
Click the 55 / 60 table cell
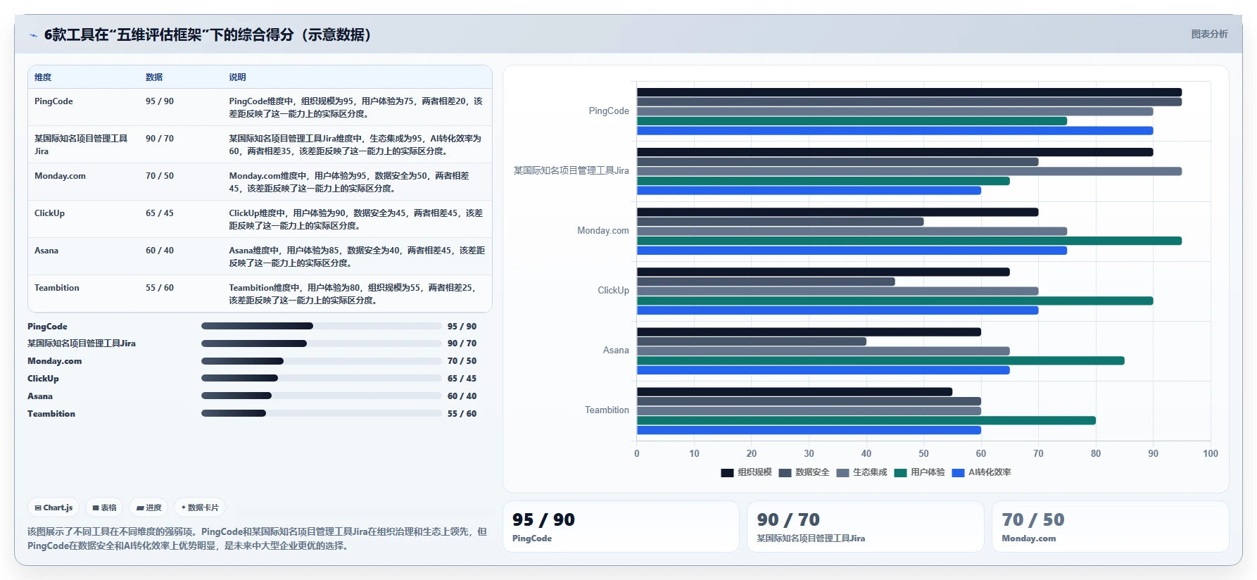click(160, 288)
